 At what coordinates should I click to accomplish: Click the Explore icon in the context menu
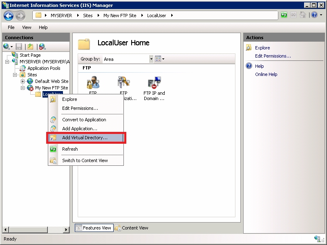pos(53,99)
